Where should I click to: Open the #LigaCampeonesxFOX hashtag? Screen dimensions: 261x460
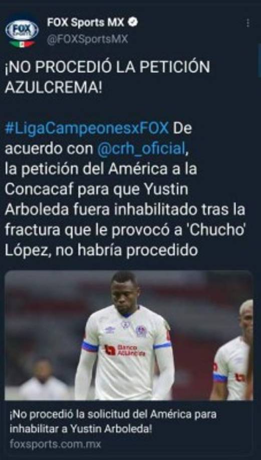click(87, 129)
